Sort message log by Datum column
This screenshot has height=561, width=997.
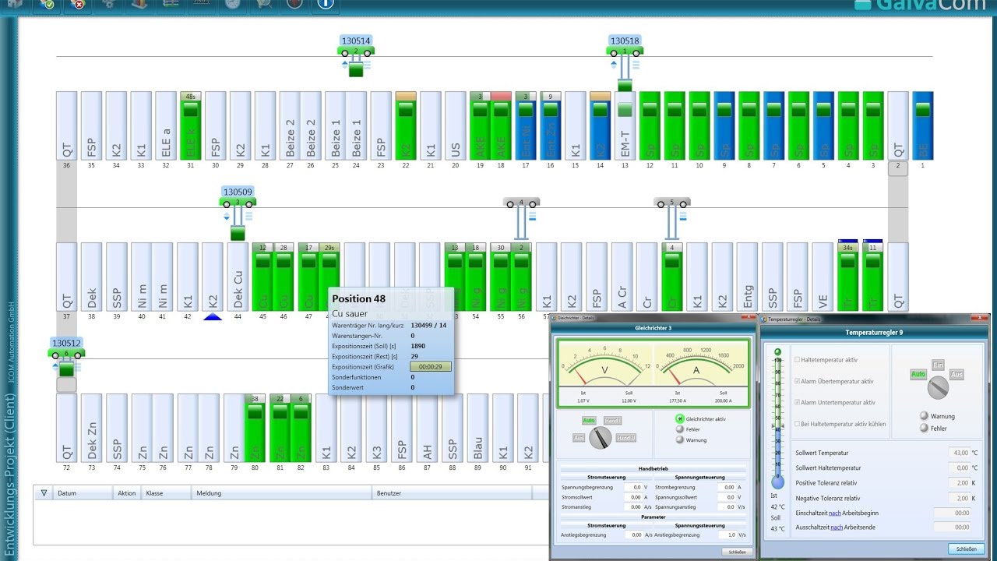[x=83, y=492]
